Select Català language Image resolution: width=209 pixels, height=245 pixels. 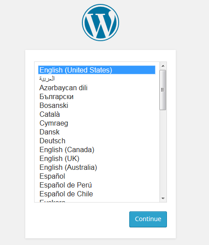click(97, 114)
